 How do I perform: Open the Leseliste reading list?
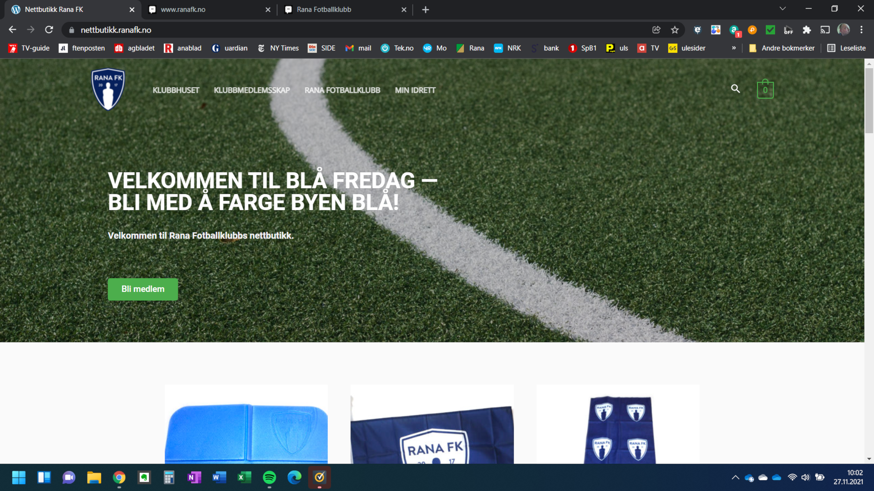pos(846,48)
